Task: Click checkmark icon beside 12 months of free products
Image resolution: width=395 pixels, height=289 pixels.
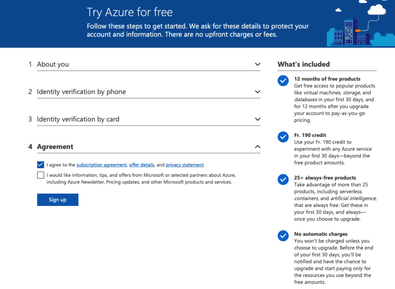Action: 283,80
